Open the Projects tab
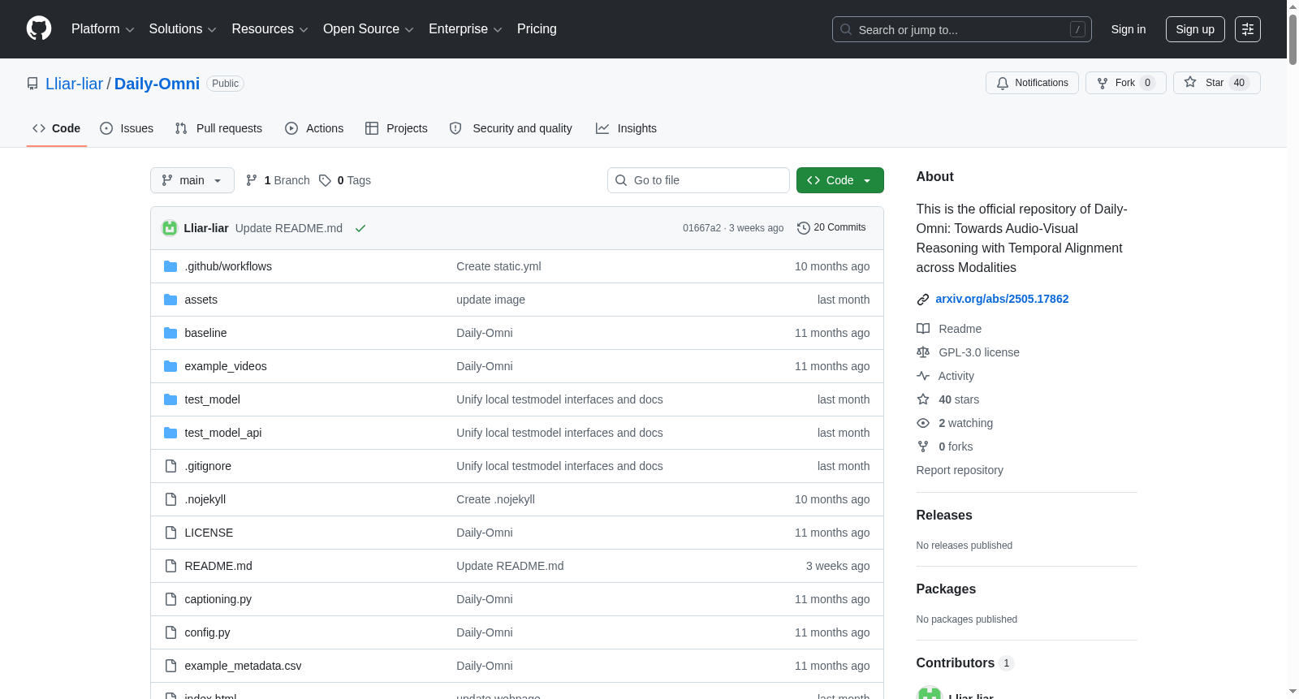This screenshot has width=1299, height=699. pyautogui.click(x=396, y=128)
